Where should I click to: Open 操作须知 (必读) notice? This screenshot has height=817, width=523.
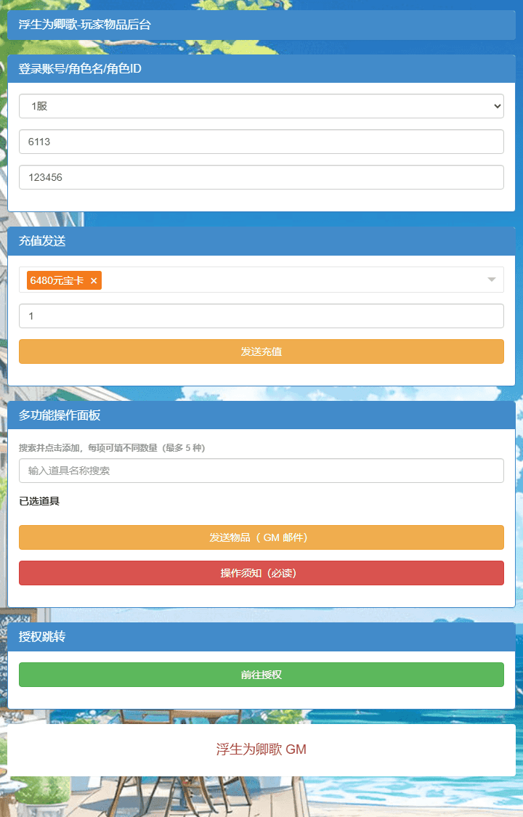261,573
